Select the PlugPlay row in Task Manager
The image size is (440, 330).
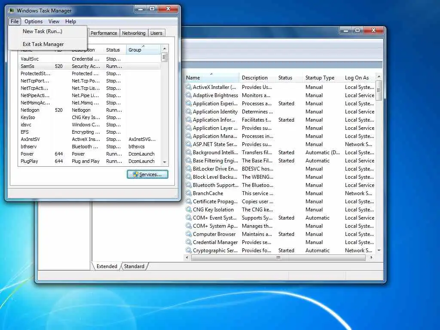coord(90,161)
